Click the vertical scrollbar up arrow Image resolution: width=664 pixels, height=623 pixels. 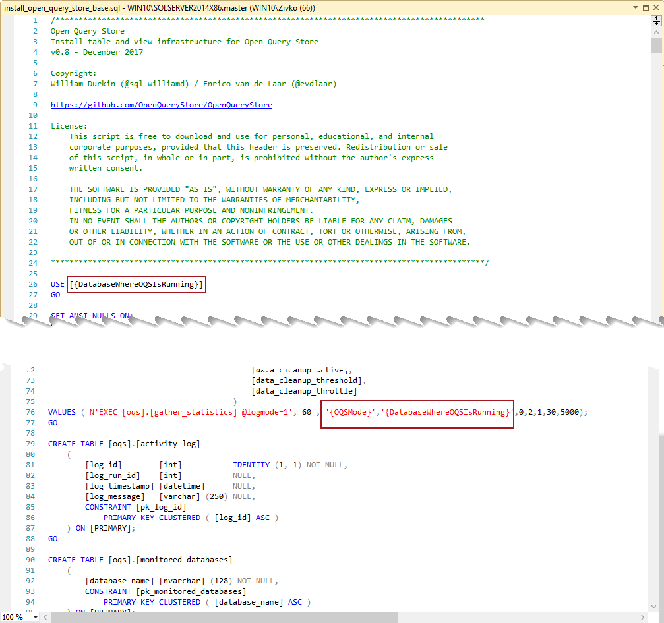(656, 32)
